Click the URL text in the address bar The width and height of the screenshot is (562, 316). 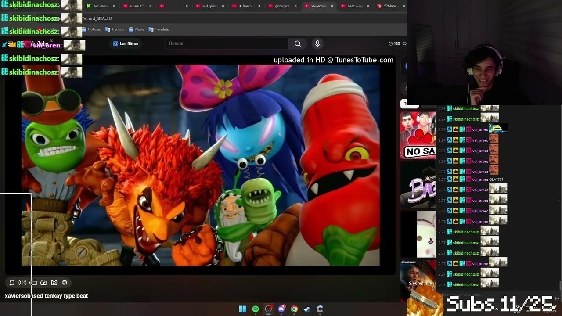coord(97,18)
